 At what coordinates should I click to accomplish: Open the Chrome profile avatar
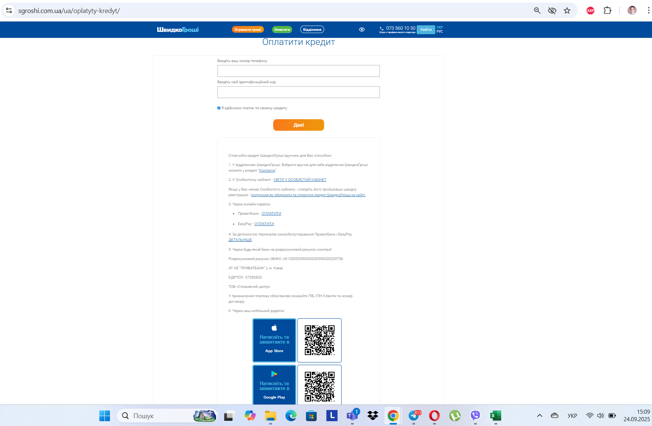point(632,10)
